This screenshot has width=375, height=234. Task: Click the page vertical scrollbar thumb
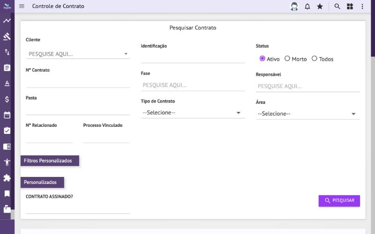[x=373, y=29]
